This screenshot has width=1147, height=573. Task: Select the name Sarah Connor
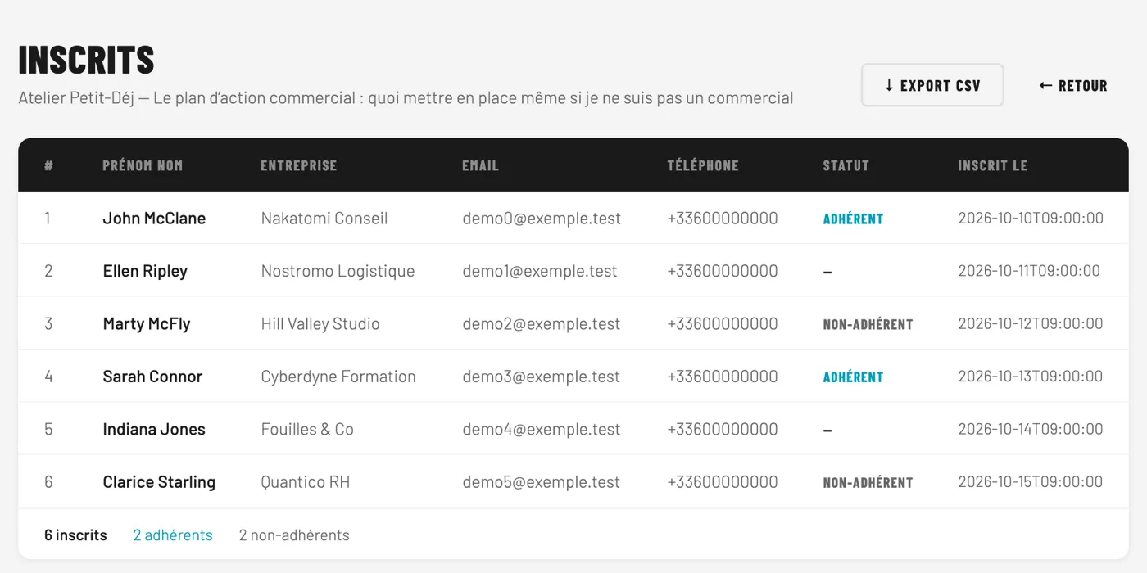152,377
